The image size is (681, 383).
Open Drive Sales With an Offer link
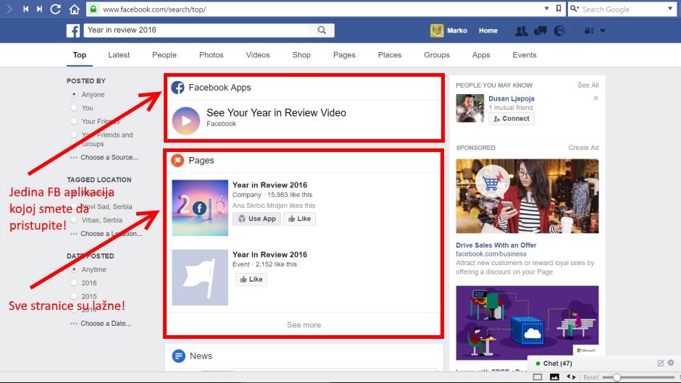coord(496,245)
